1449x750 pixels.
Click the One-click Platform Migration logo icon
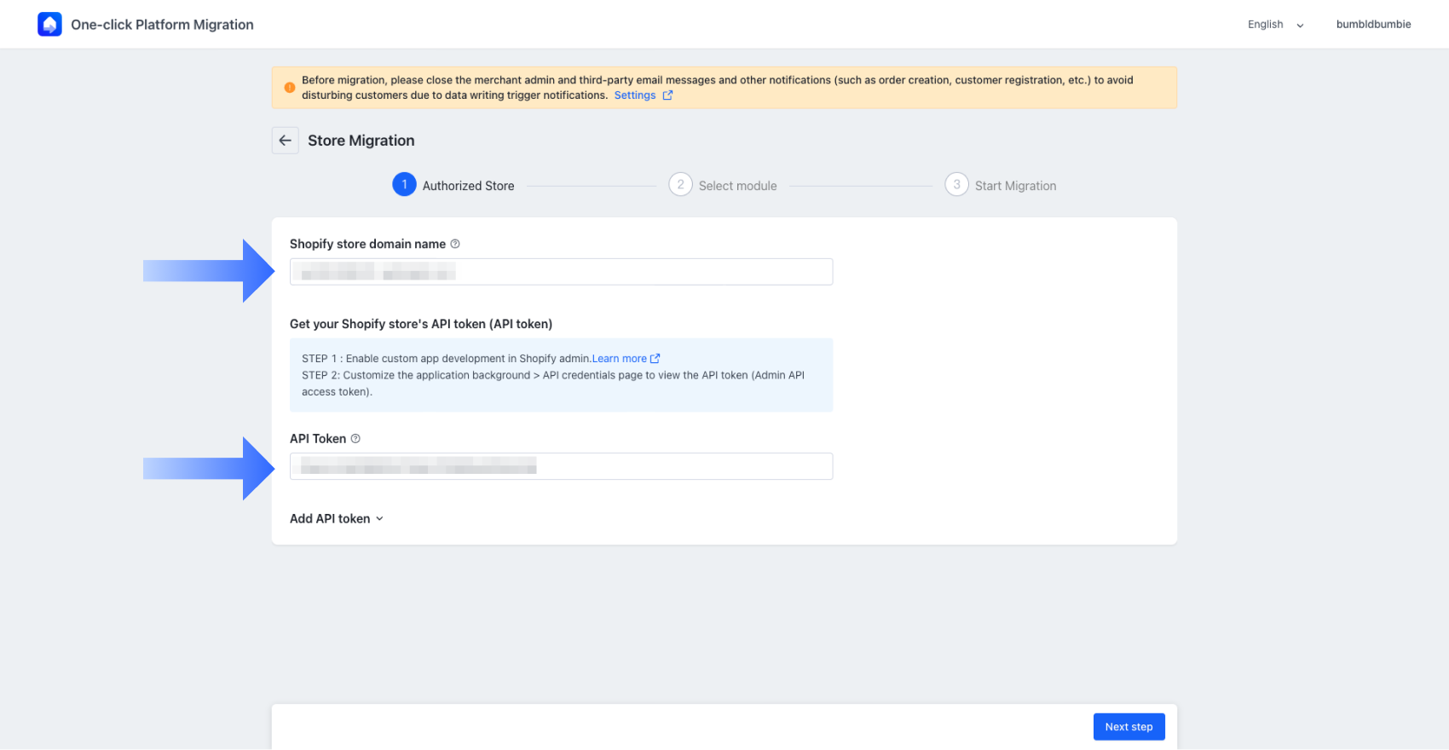coord(49,24)
